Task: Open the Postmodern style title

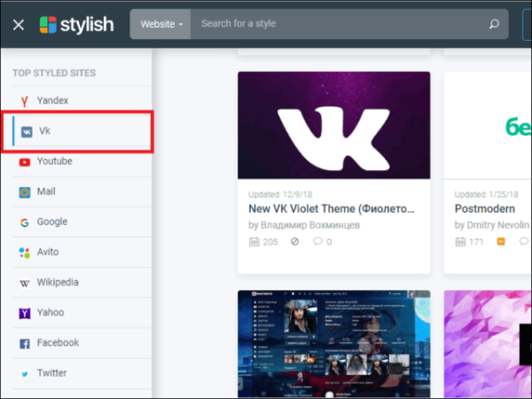Action: [485, 208]
